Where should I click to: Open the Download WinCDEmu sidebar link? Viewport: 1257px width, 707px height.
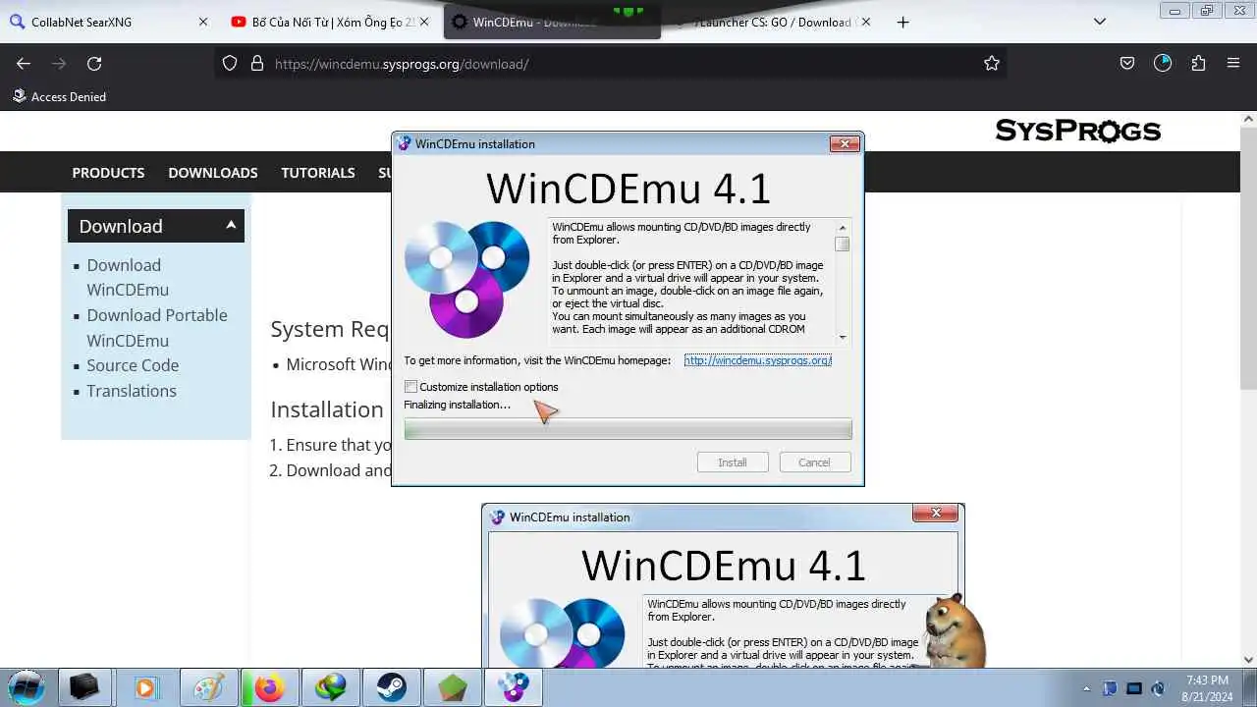(128, 277)
